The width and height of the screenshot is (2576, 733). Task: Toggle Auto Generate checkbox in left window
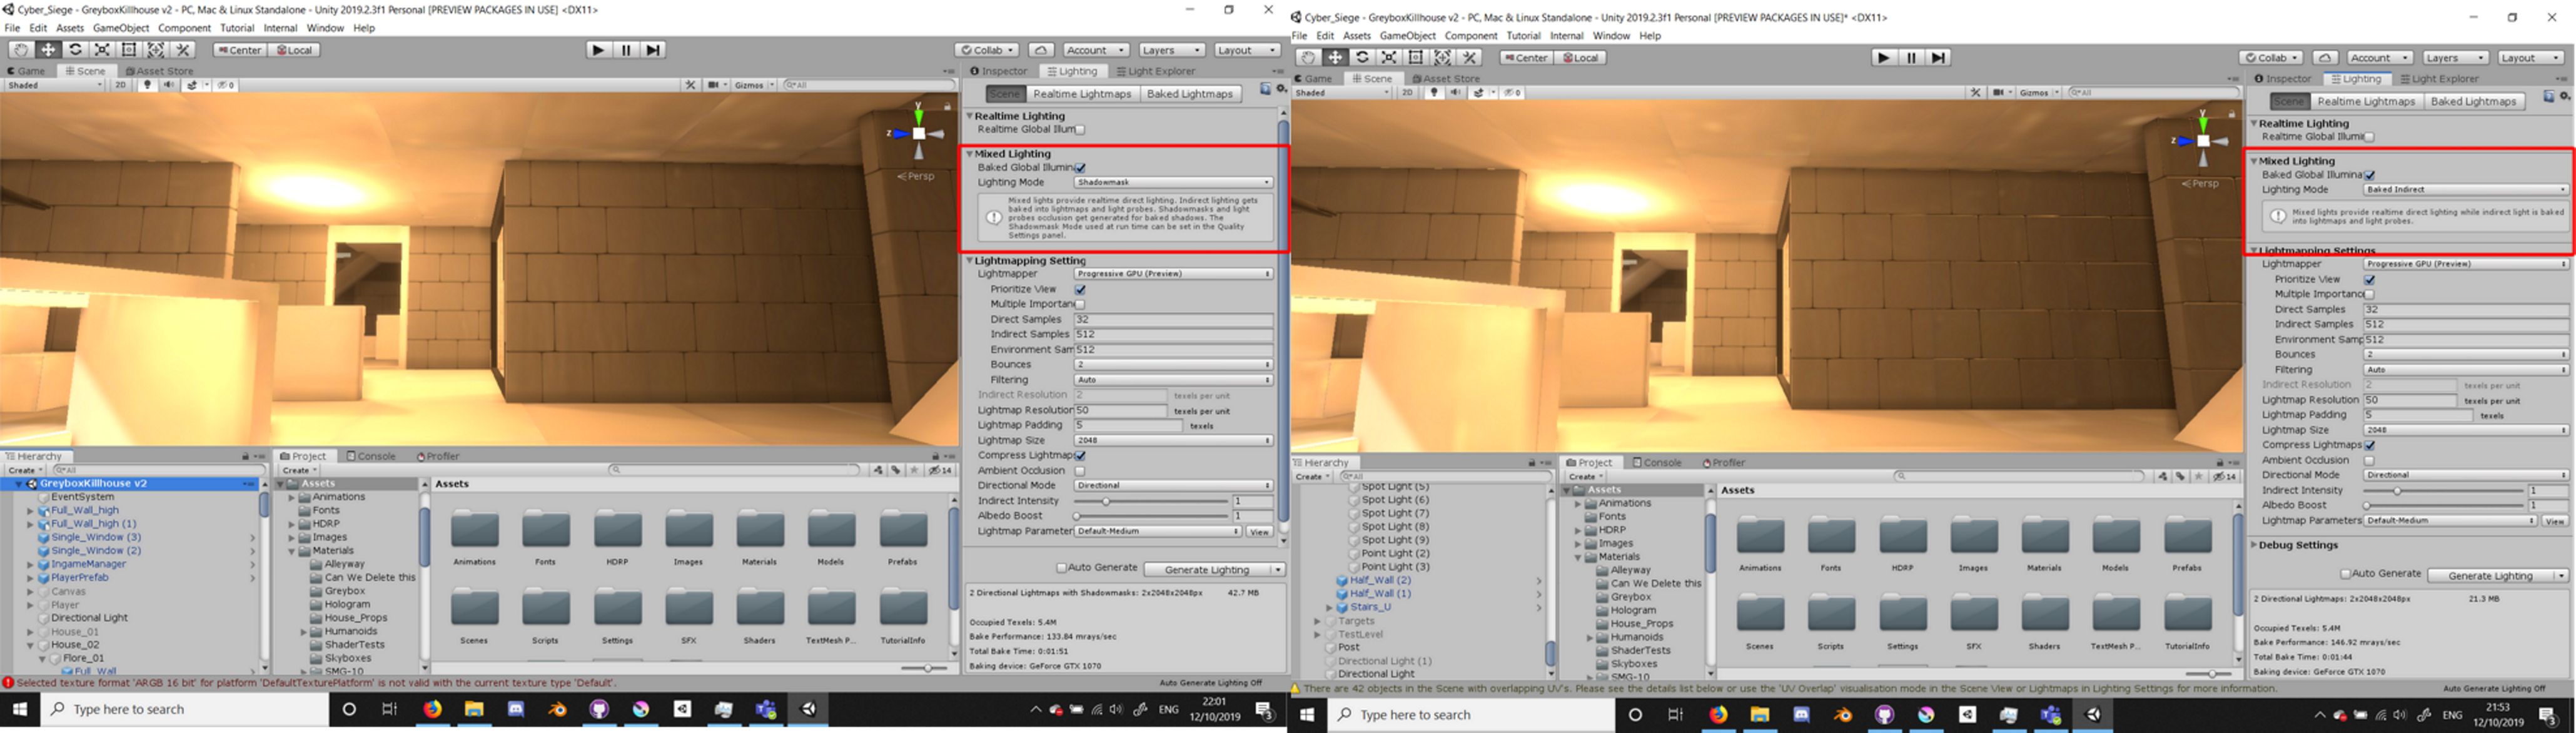pos(1062,568)
